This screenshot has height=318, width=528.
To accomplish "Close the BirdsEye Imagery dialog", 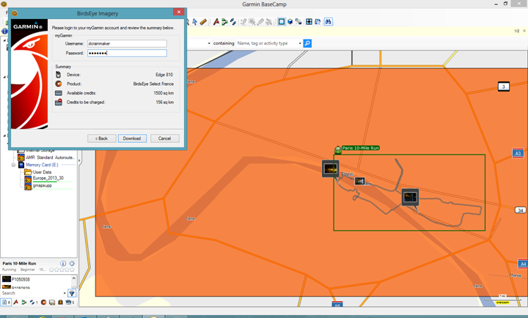I will [x=178, y=12].
